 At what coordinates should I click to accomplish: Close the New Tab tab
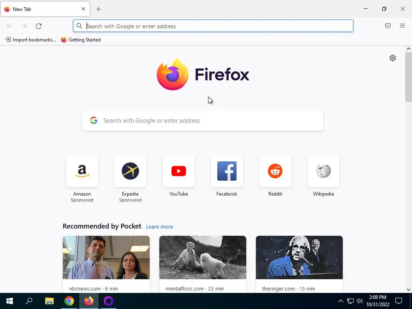83,9
